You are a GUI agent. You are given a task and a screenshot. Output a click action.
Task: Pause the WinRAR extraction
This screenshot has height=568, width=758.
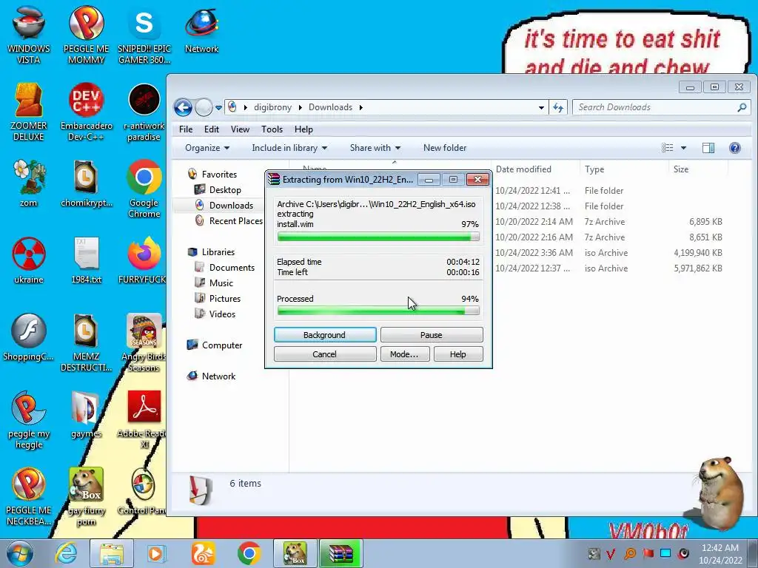(x=432, y=335)
